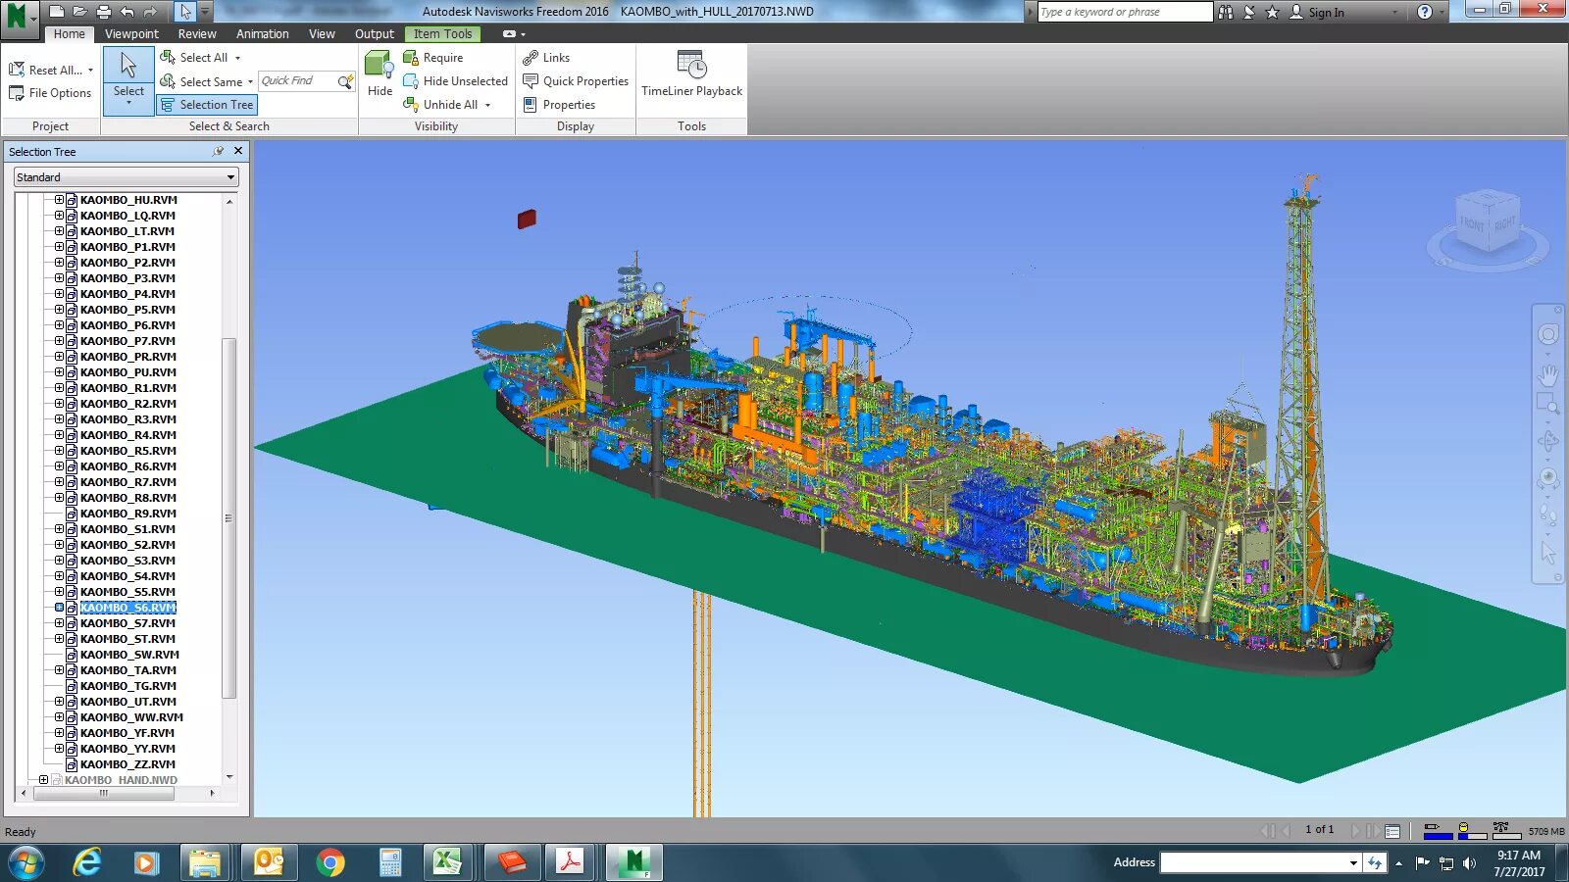Open the Item Tools ribbon tab
The height and width of the screenshot is (882, 1569).
442,34
